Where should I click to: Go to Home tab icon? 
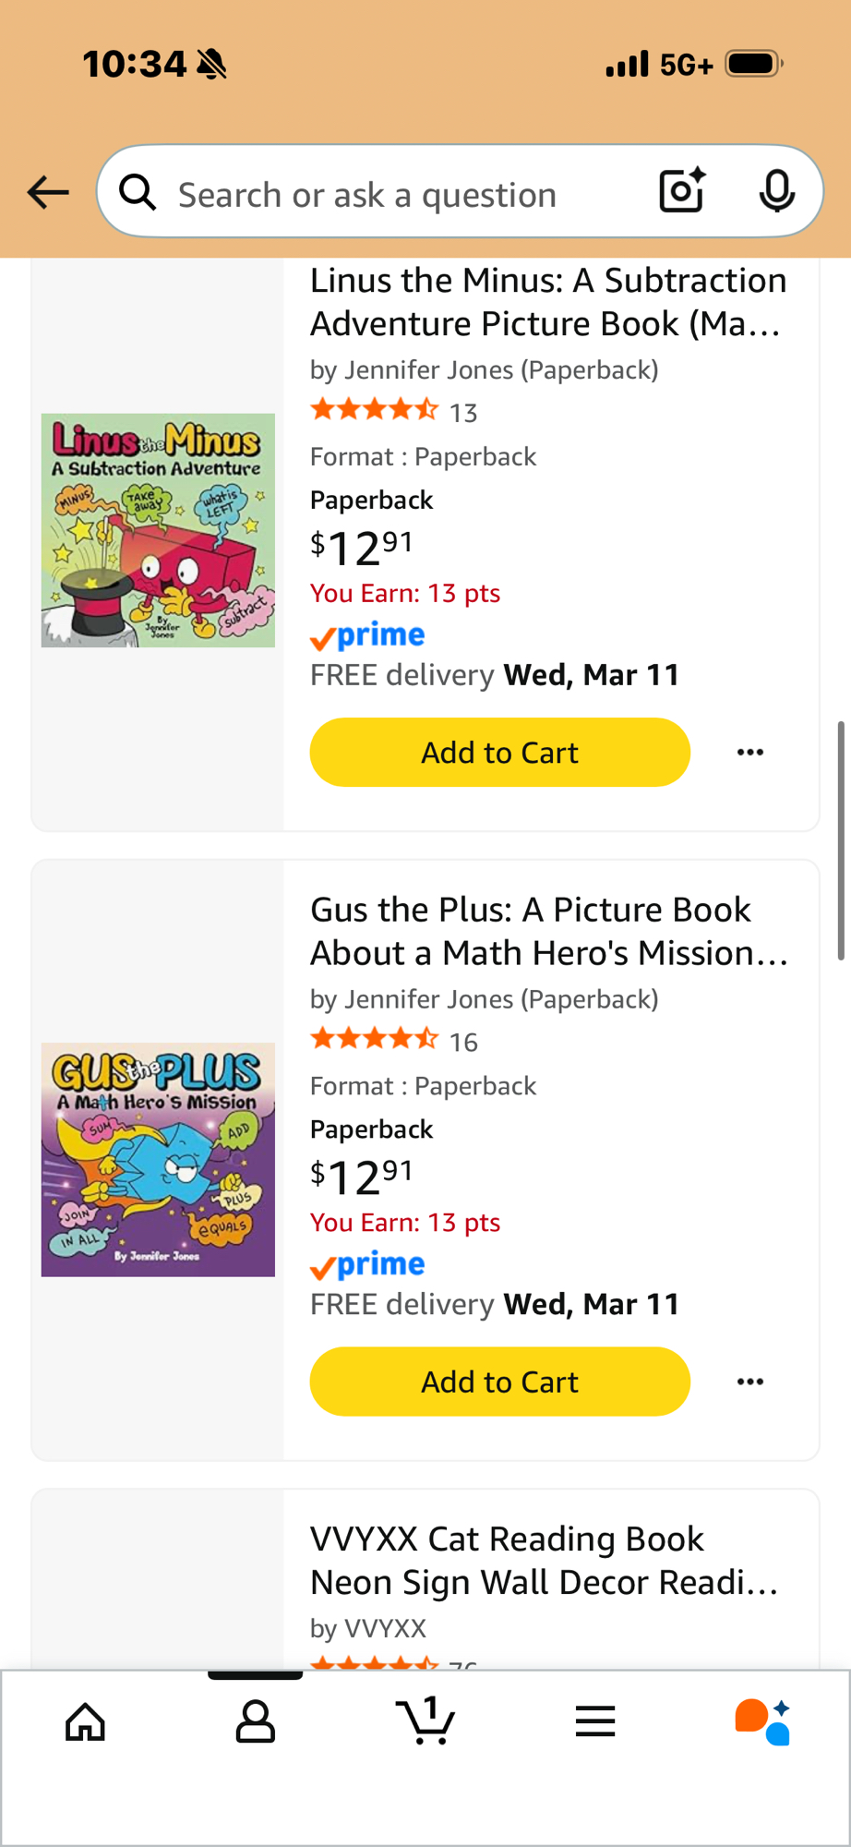(86, 1721)
